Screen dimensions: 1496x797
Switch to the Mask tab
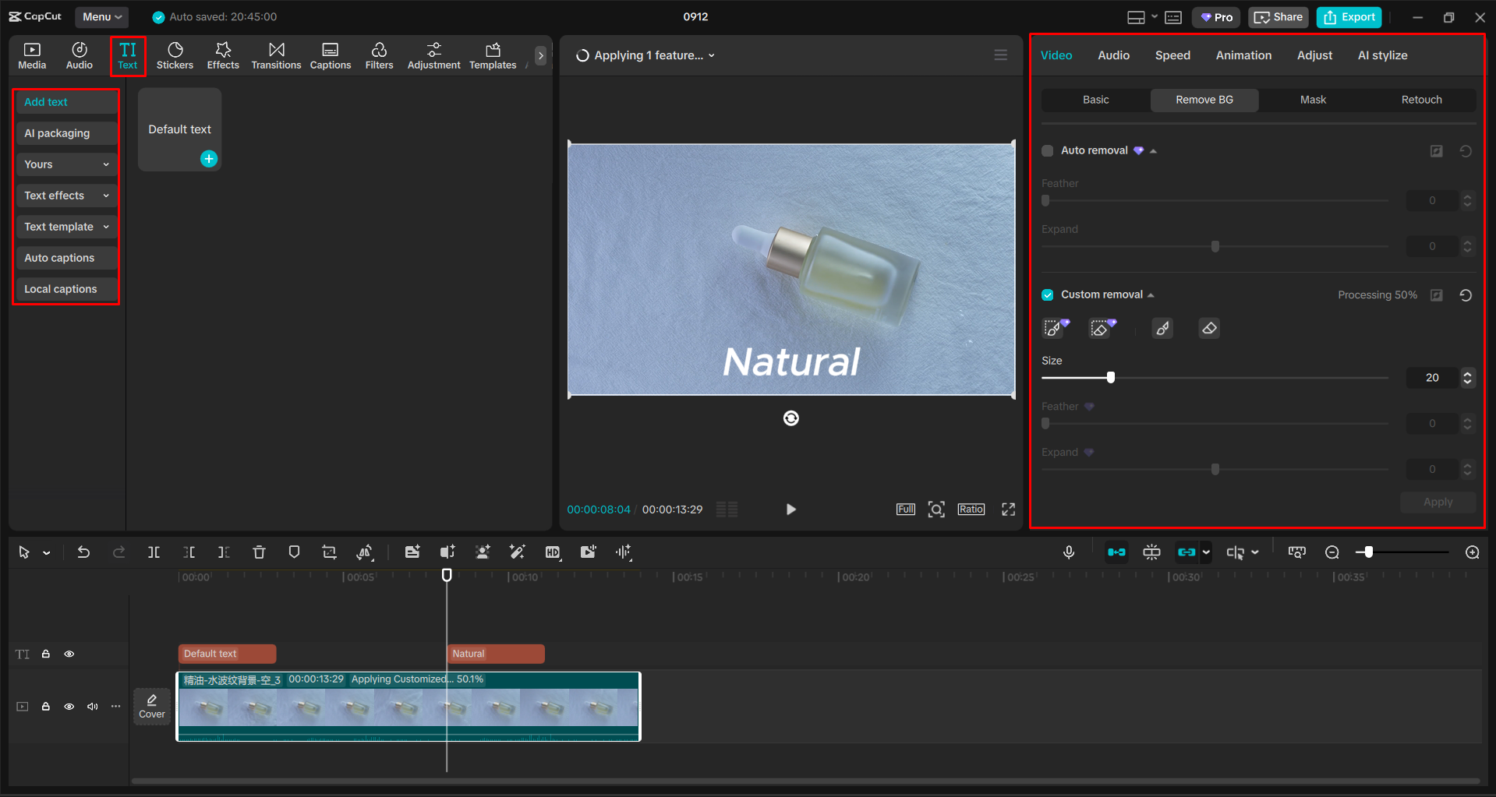click(x=1312, y=100)
